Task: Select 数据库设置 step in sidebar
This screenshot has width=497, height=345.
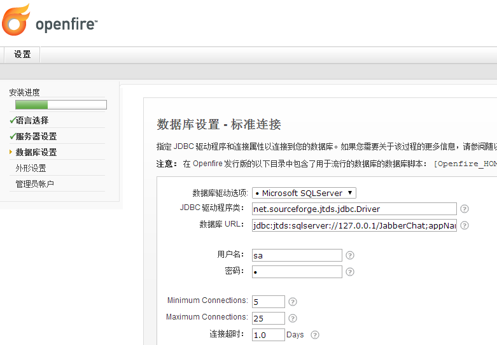Action: coord(36,152)
